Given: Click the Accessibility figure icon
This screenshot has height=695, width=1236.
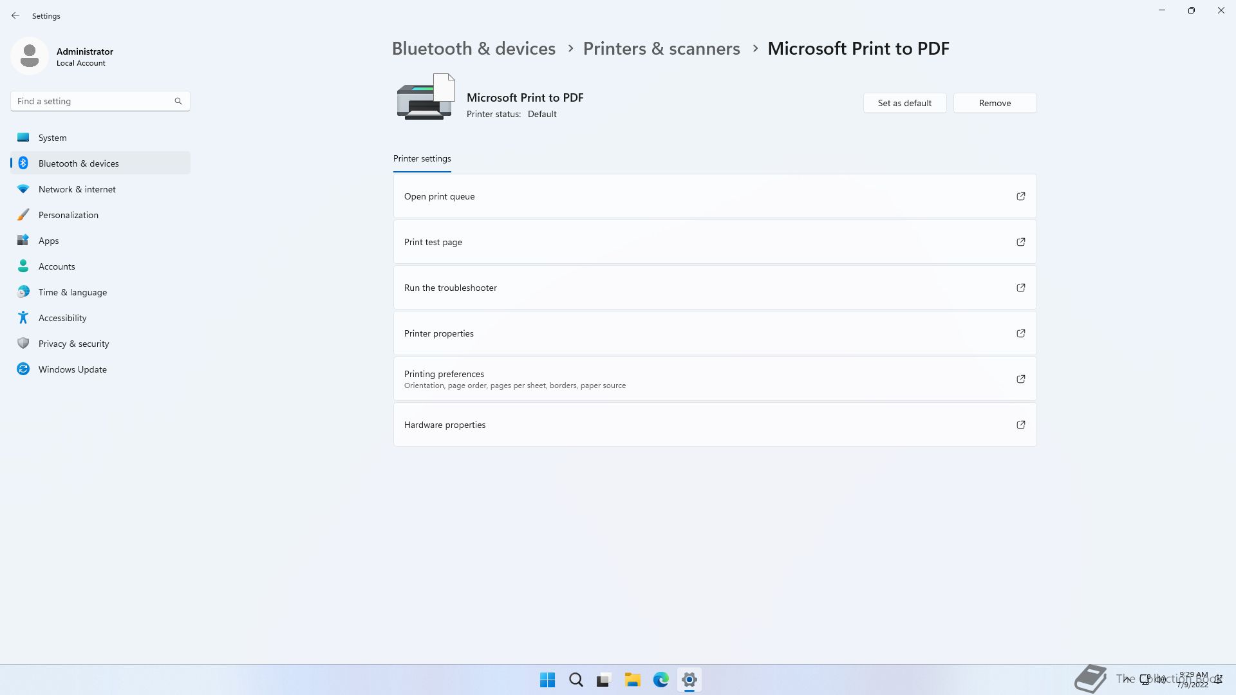Looking at the screenshot, I should pyautogui.click(x=23, y=317).
